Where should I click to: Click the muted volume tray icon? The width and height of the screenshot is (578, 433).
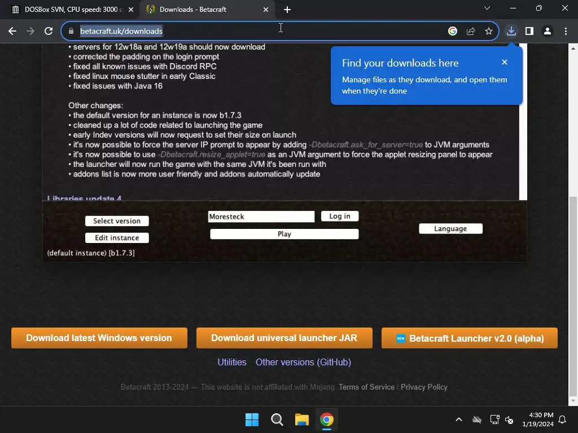click(509, 419)
